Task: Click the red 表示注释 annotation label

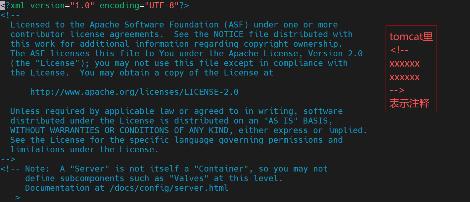Action: (x=409, y=103)
